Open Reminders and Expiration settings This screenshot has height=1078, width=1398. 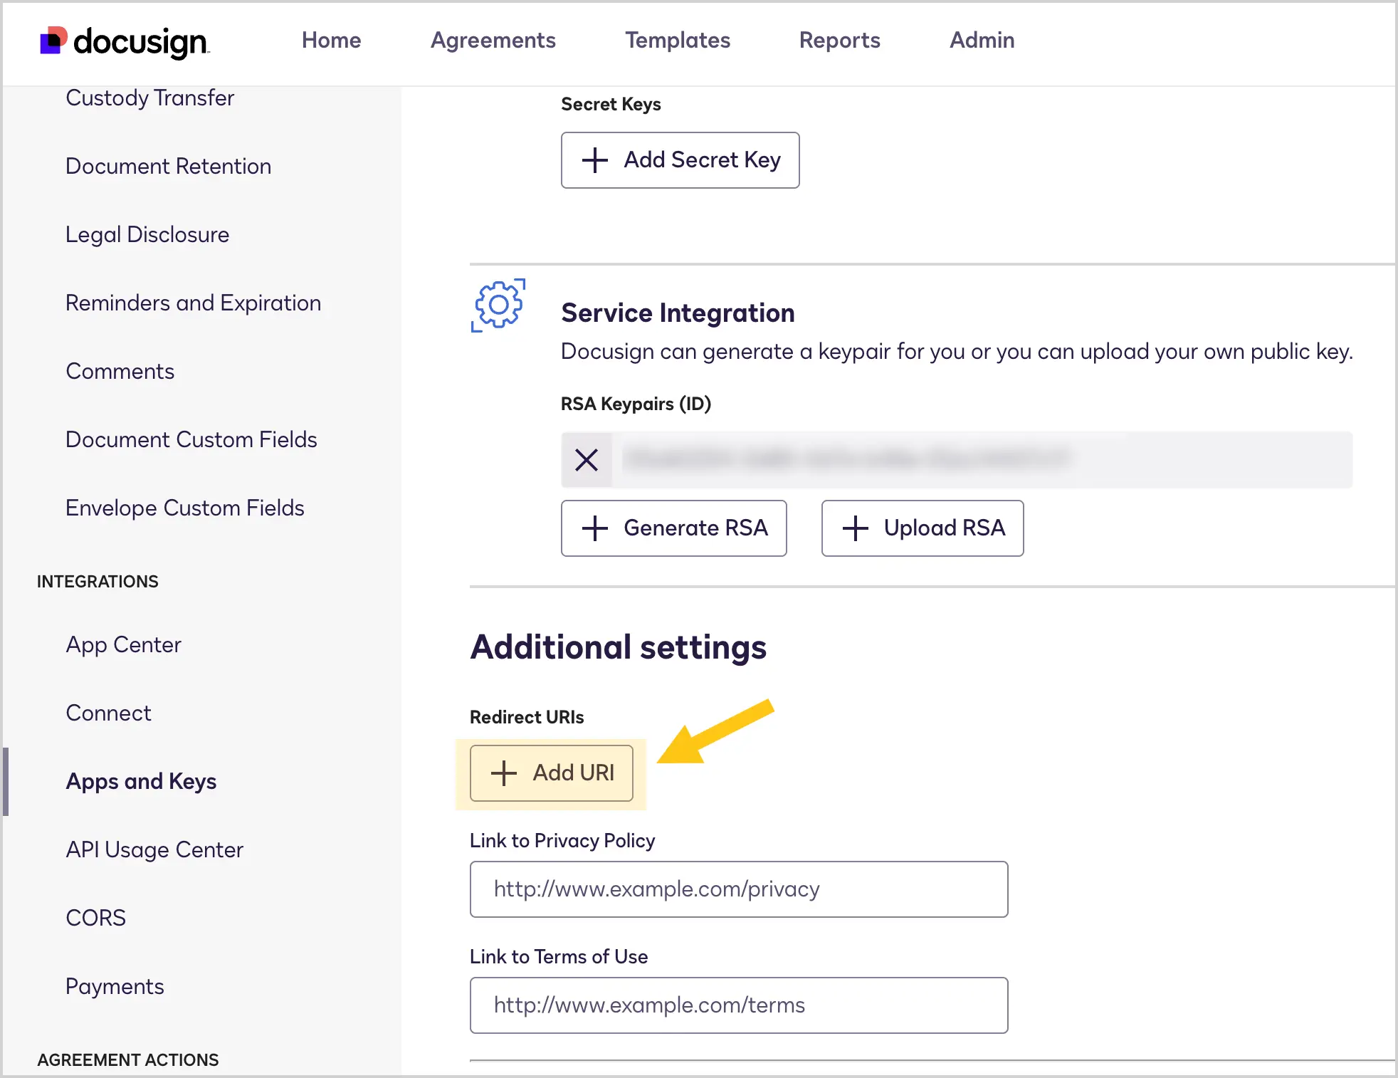[194, 303]
